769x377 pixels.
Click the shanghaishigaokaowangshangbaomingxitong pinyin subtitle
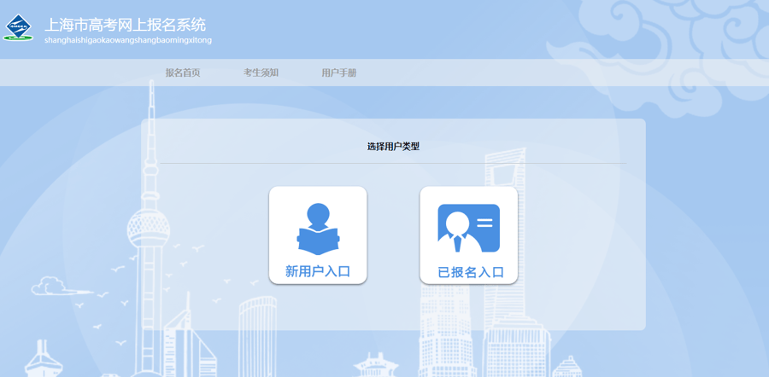(128, 40)
